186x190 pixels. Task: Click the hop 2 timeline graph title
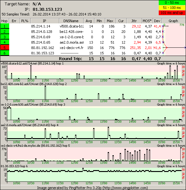pos(34,84)
